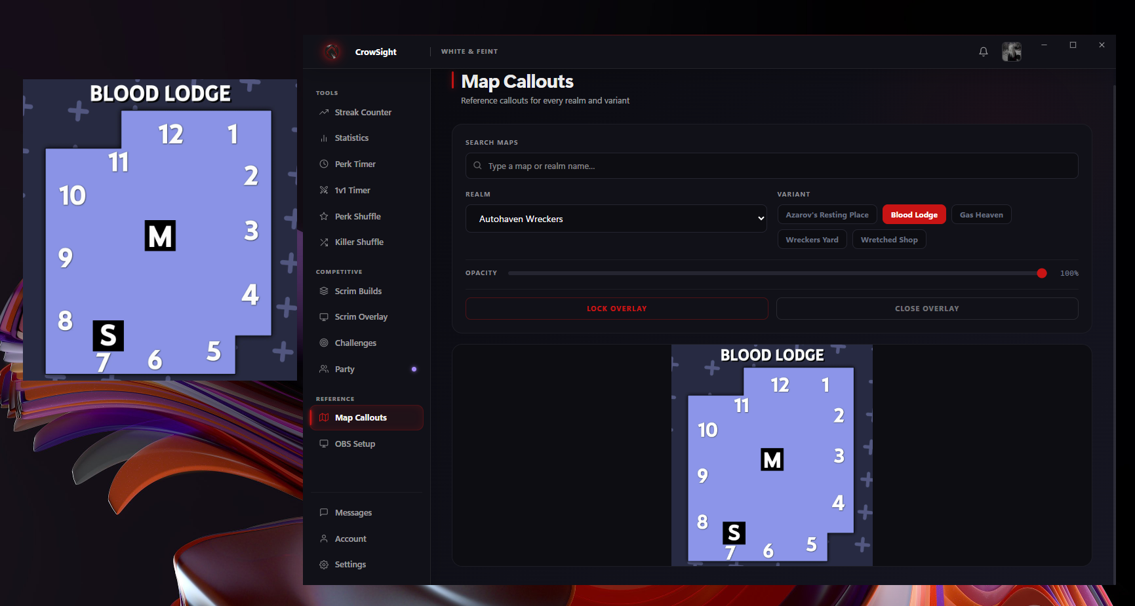The width and height of the screenshot is (1135, 606).
Task: Click the floating Blood Lodge overlay map
Action: coord(160,230)
